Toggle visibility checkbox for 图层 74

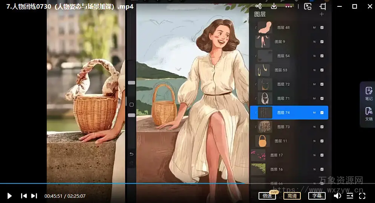(x=322, y=112)
